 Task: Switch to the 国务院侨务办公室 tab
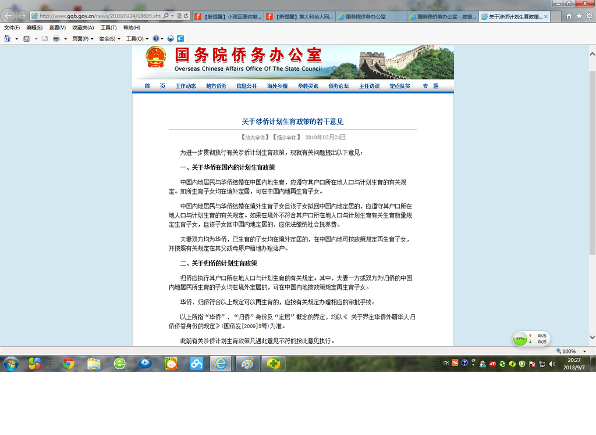(371, 17)
